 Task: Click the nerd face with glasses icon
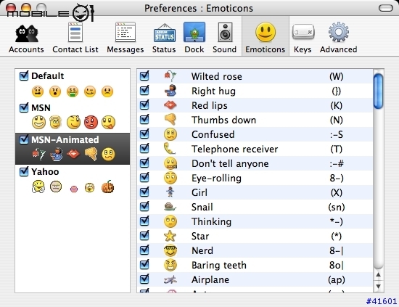click(x=170, y=250)
